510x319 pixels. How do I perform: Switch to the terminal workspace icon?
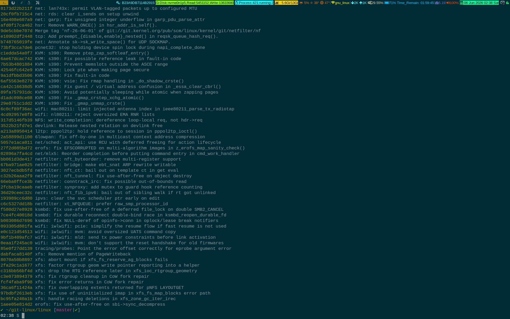(x=4, y=3)
